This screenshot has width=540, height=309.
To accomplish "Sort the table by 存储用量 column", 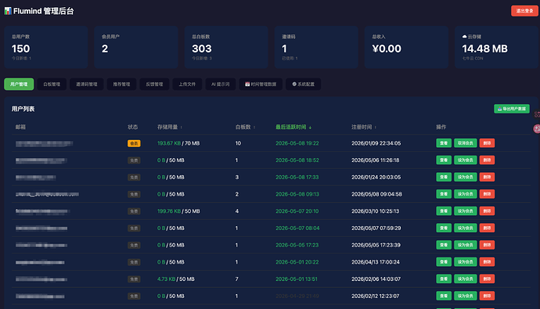I will click(170, 127).
